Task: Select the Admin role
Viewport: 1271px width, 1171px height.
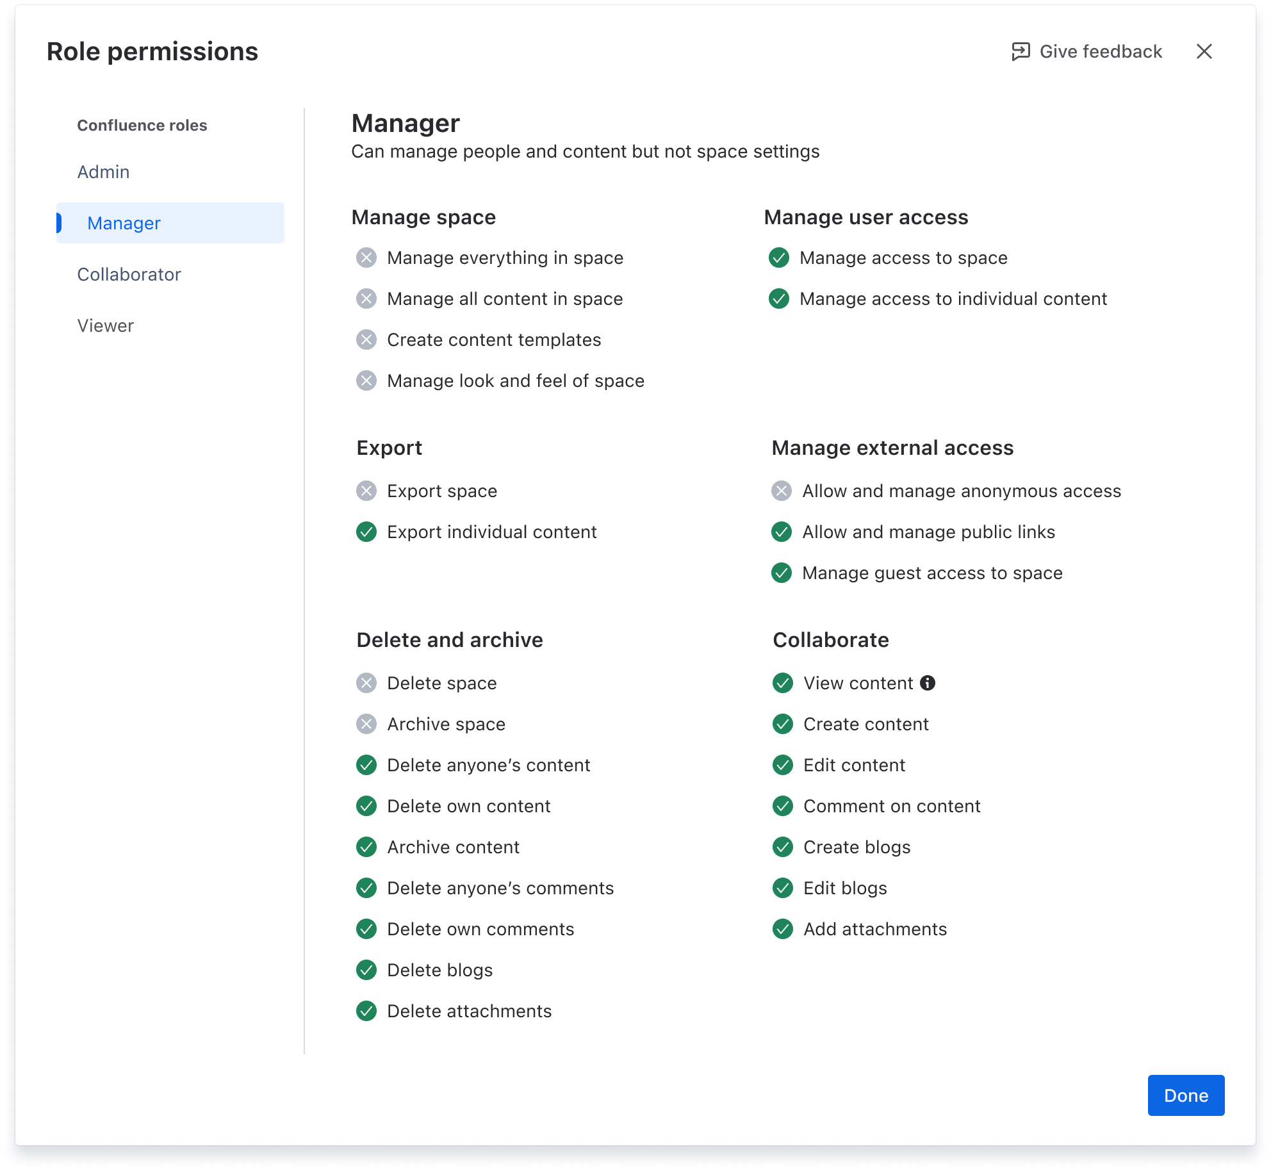Action: pyautogui.click(x=103, y=172)
